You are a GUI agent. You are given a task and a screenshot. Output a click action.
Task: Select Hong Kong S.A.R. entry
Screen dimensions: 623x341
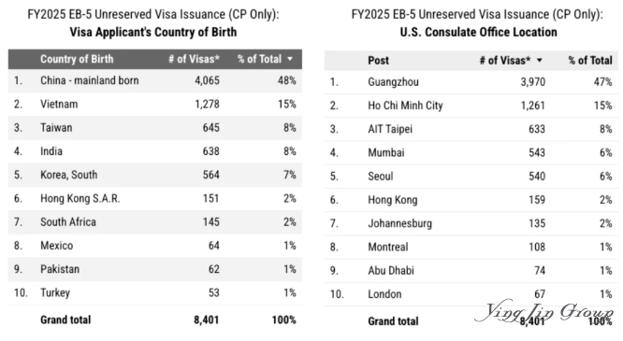[x=80, y=198]
